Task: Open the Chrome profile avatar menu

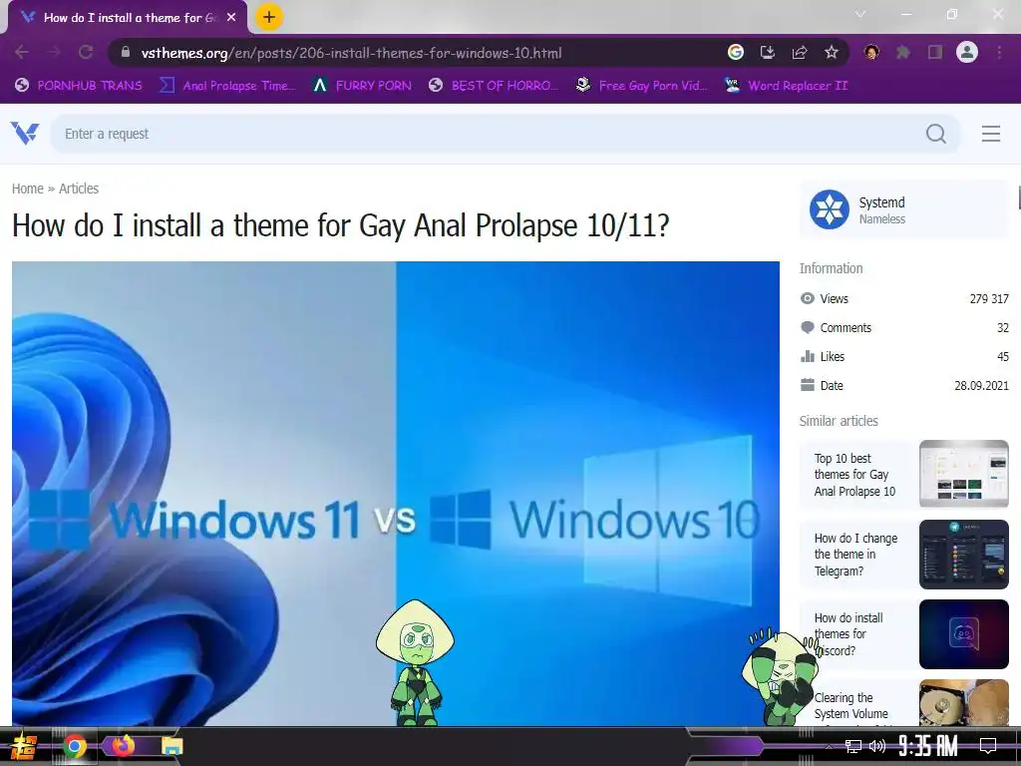Action: coord(967,52)
